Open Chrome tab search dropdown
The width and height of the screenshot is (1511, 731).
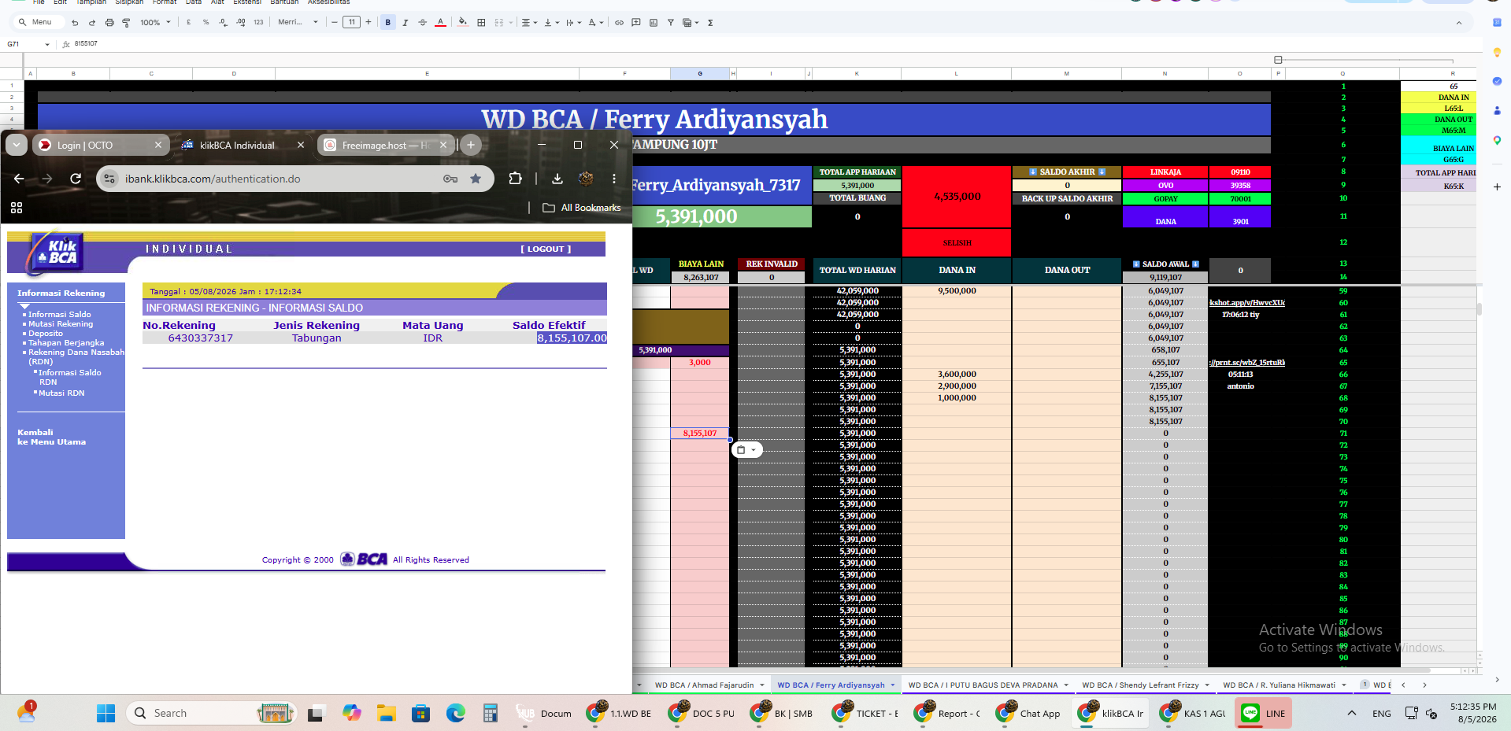(x=17, y=145)
